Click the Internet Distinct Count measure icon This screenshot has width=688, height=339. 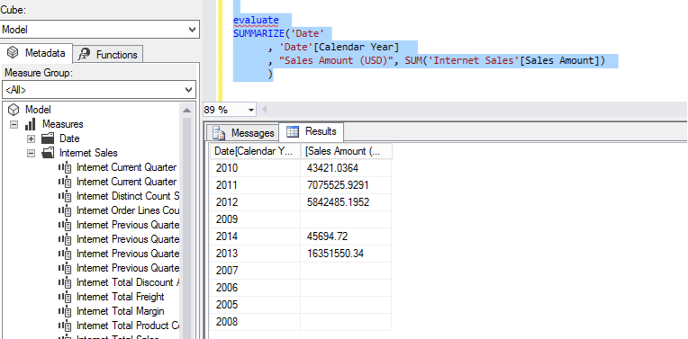point(65,196)
